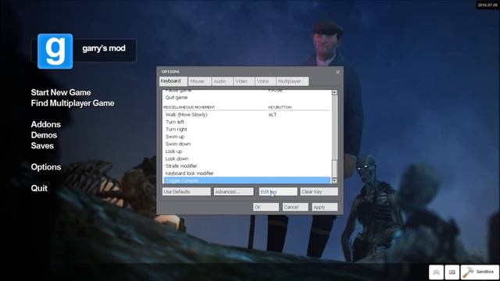Viewport: 500px width, 281px height.
Task: Select the 'Turn right' binding row
Action: [247, 130]
